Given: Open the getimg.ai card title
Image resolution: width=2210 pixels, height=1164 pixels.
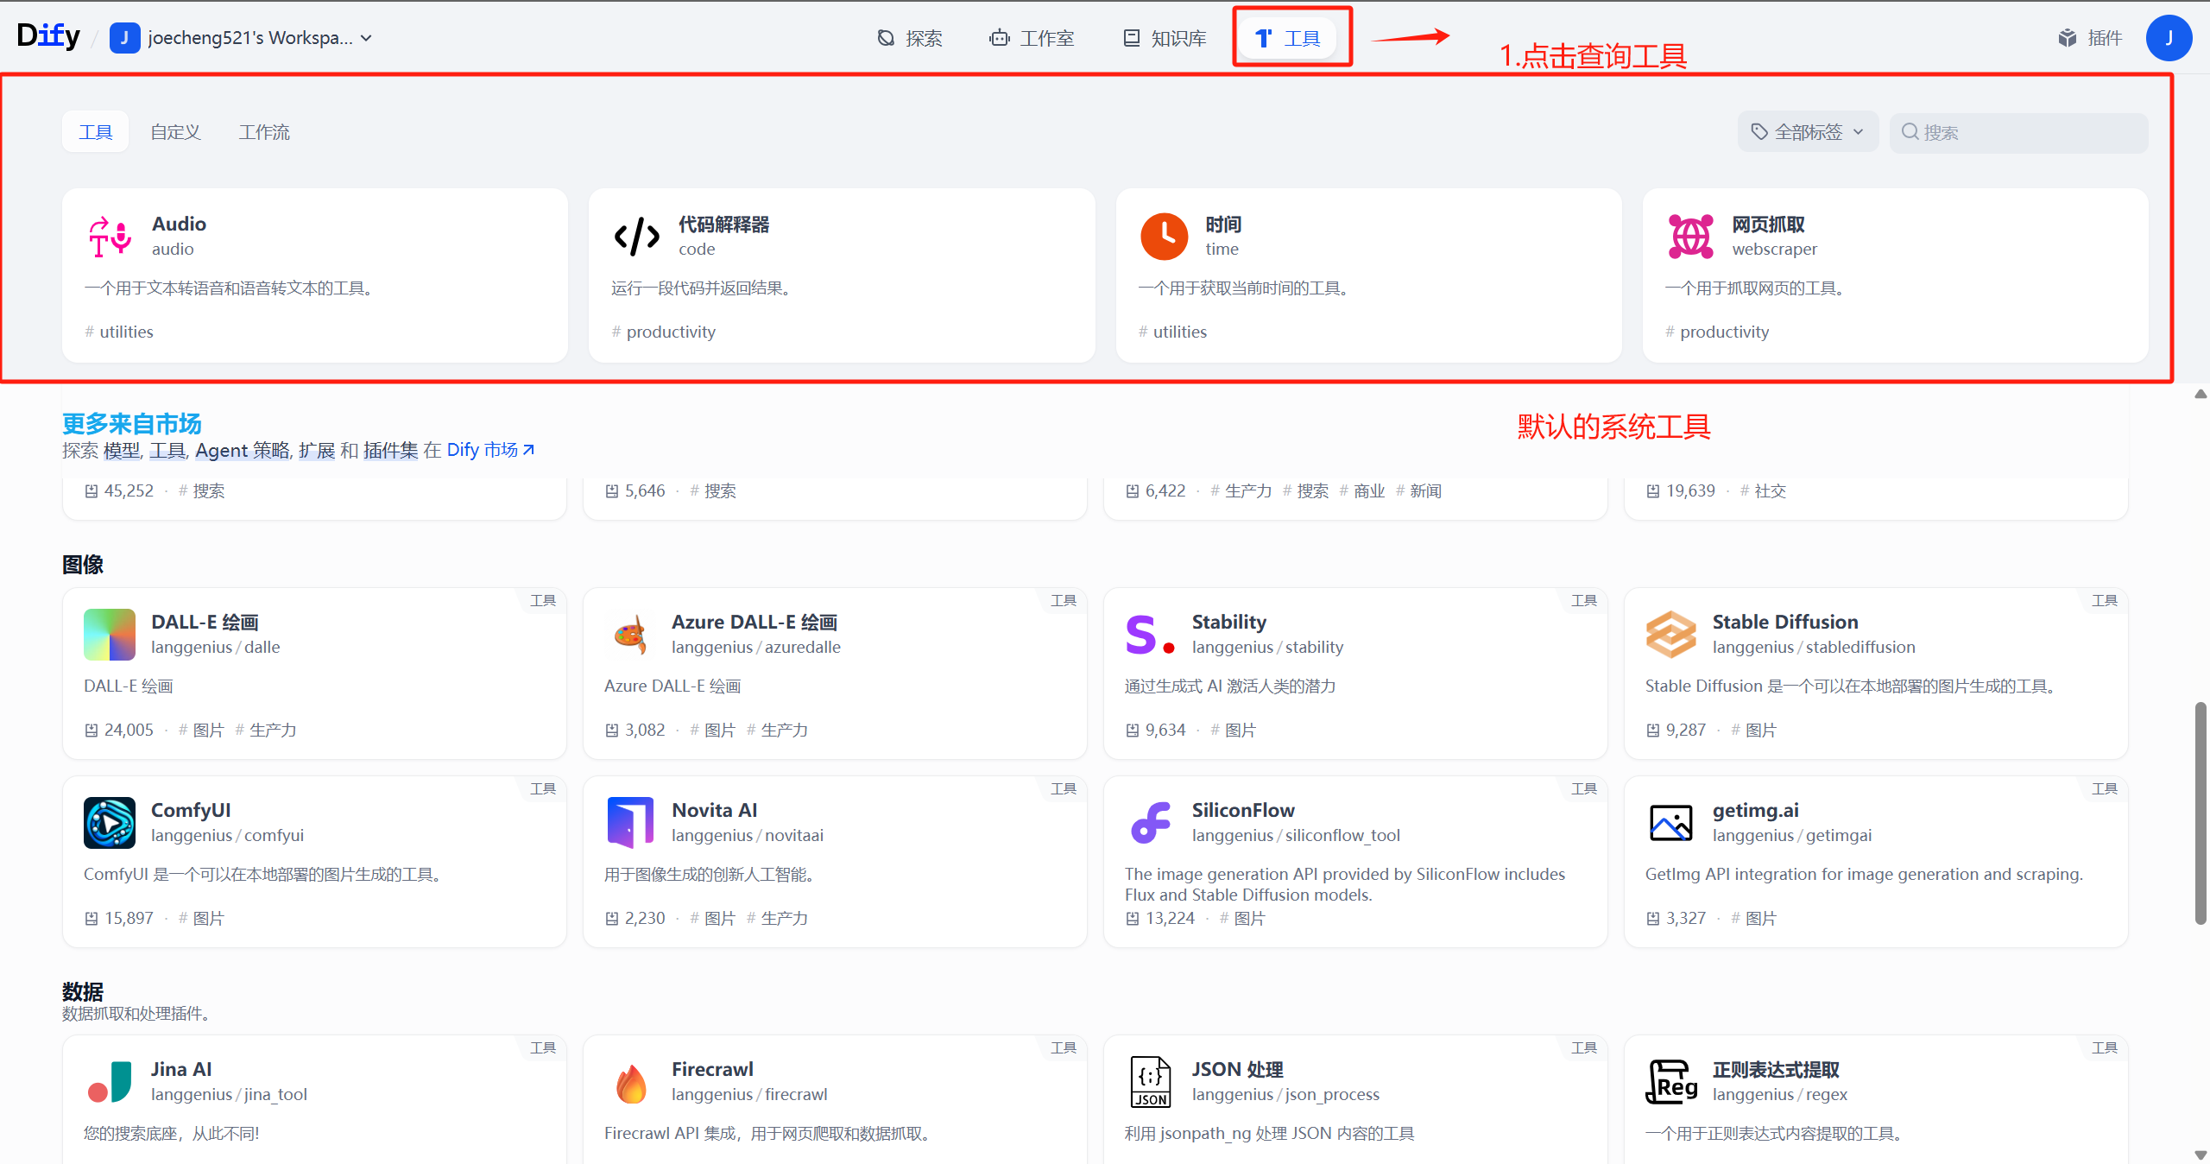Looking at the screenshot, I should [x=1756, y=810].
